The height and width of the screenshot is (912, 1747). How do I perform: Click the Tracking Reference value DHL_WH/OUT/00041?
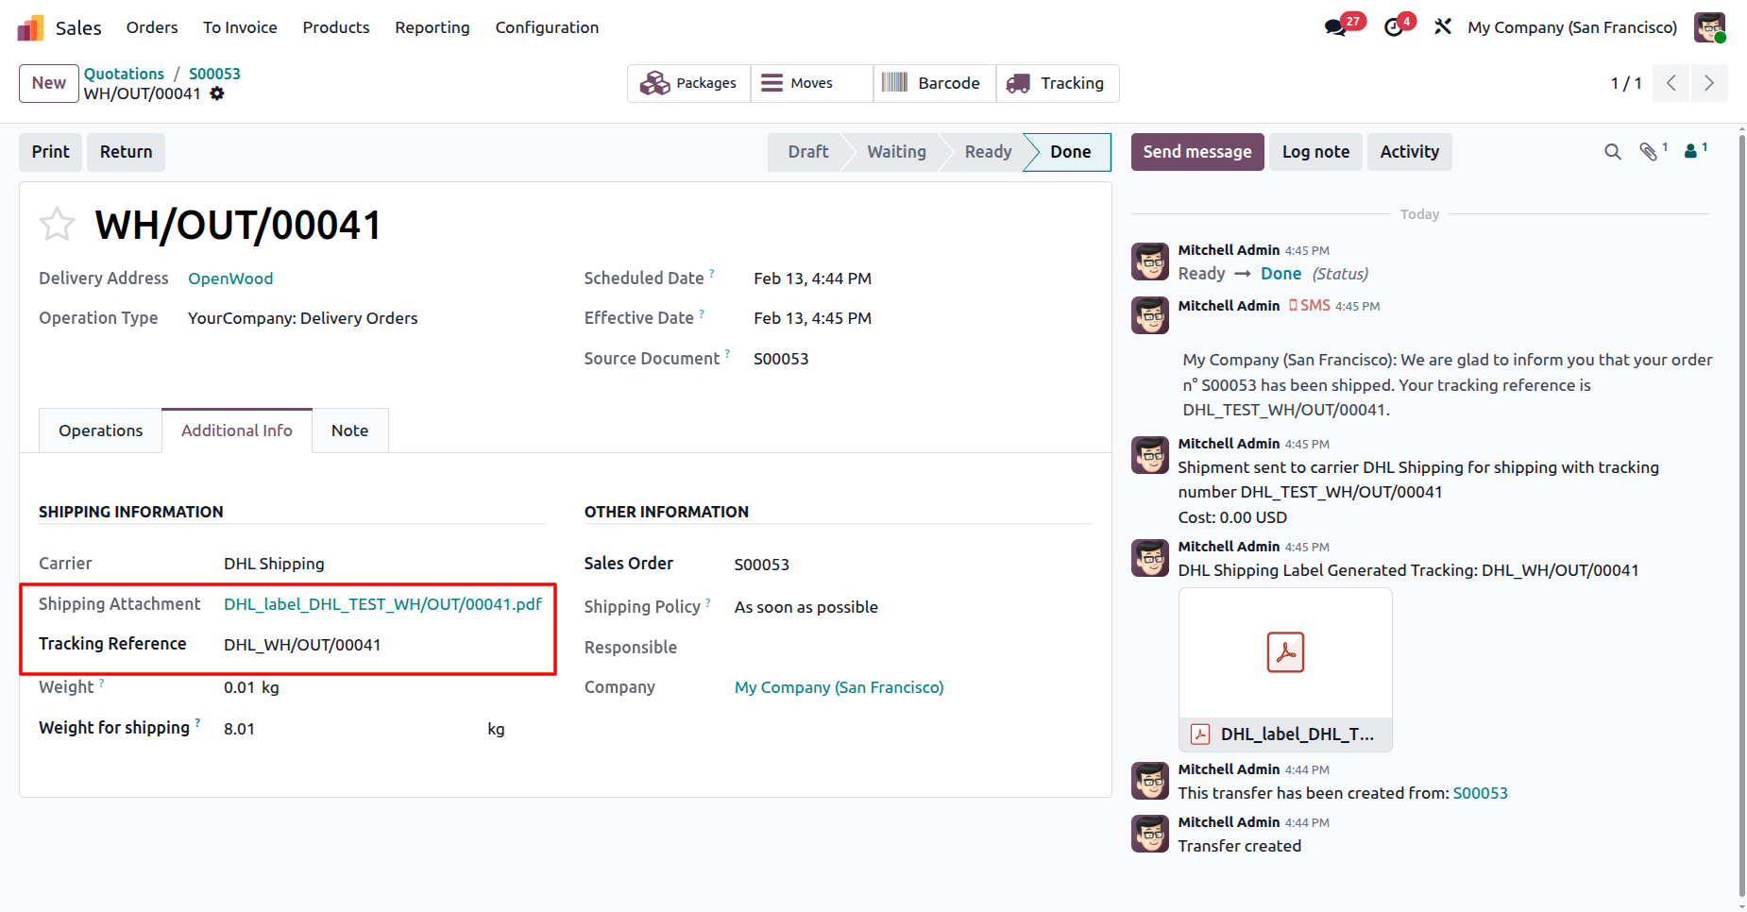pos(302,645)
